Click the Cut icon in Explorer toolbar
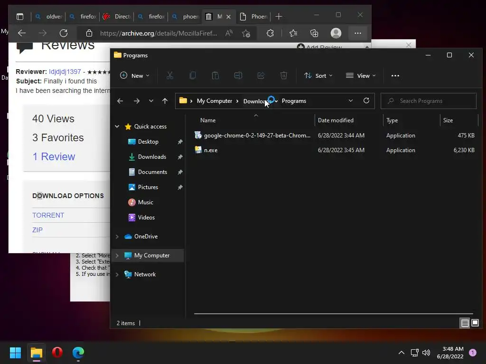This screenshot has height=364, width=486. tap(170, 75)
